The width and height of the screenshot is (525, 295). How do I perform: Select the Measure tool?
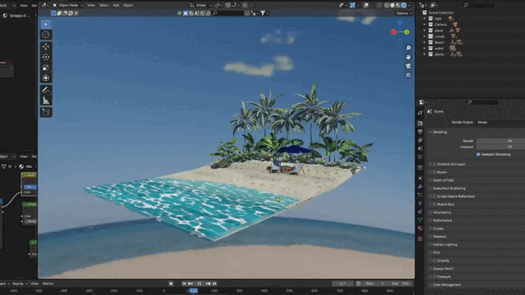(x=46, y=100)
